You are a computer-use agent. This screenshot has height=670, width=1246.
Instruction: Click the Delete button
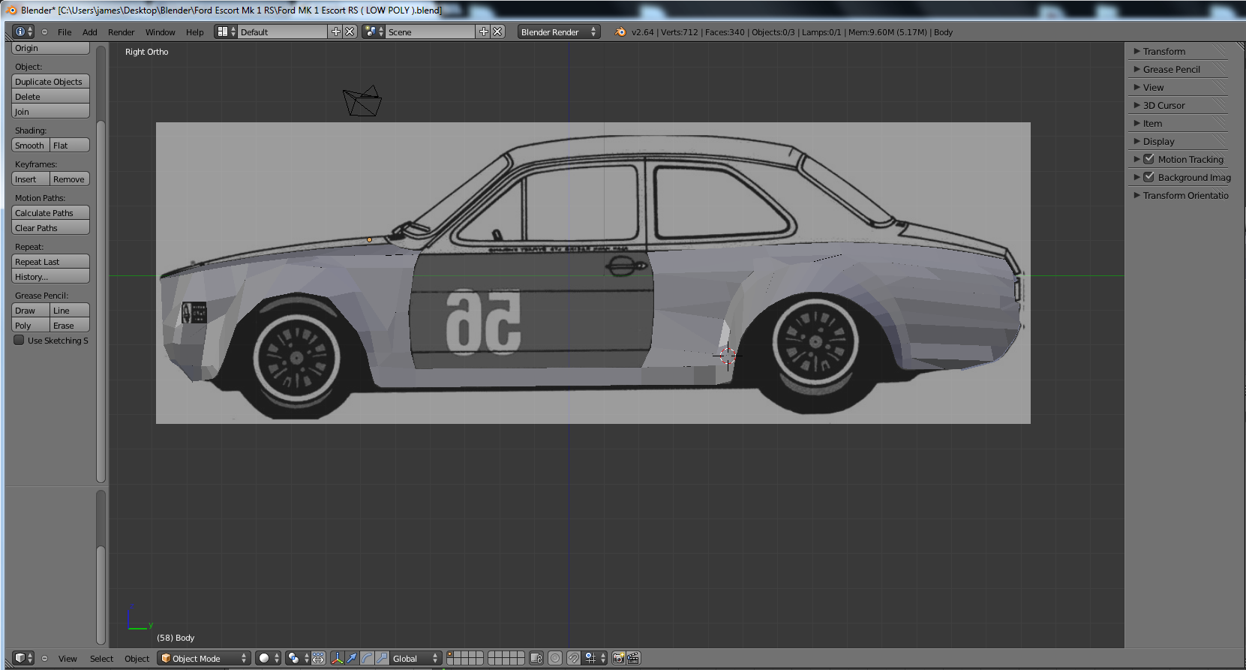(x=51, y=96)
